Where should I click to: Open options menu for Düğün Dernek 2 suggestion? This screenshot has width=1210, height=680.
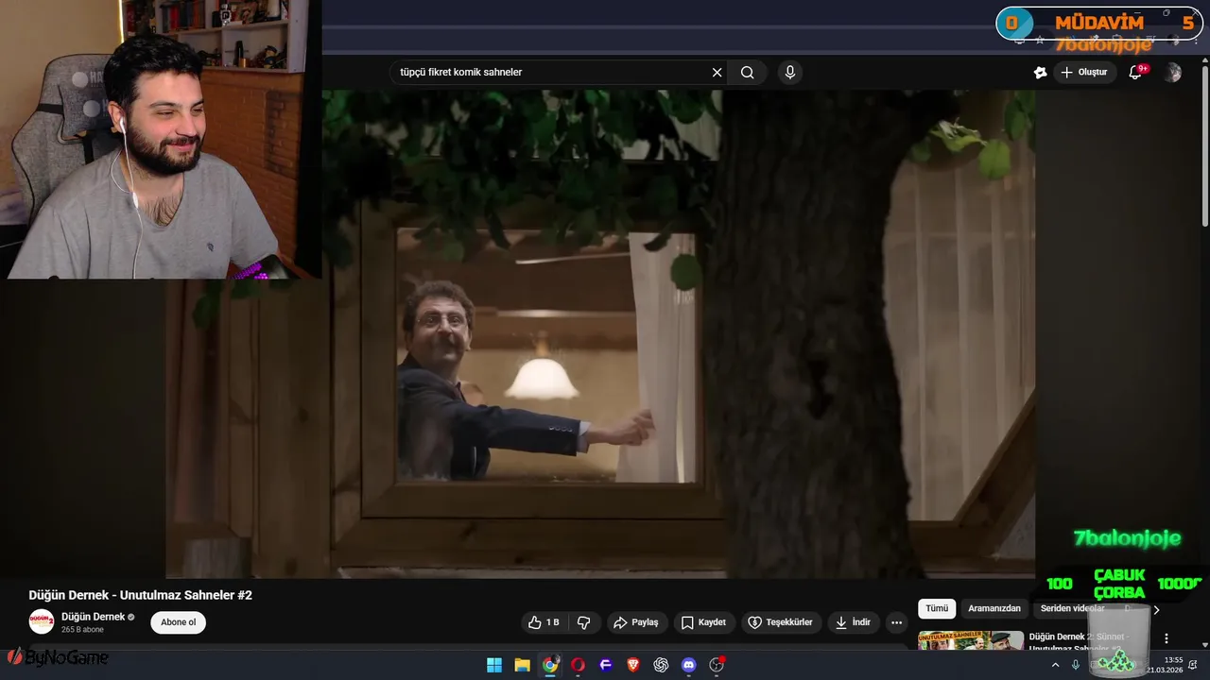click(x=1167, y=638)
